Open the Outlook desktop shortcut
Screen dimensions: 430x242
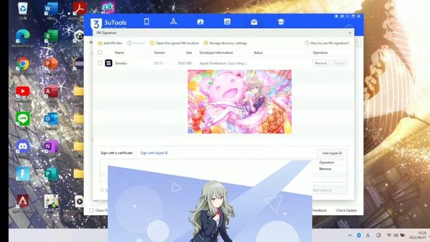51,121
